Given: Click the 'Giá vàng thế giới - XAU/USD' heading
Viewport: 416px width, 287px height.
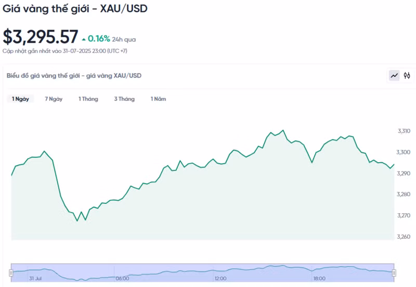Looking at the screenshot, I should point(75,9).
